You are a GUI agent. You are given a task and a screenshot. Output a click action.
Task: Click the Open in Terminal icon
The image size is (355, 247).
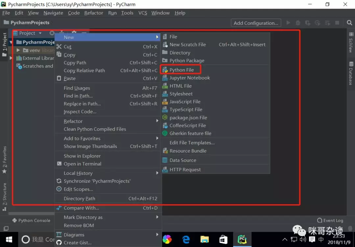[59, 163]
